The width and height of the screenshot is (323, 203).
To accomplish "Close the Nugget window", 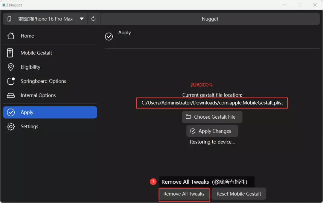I will [x=315, y=5].
